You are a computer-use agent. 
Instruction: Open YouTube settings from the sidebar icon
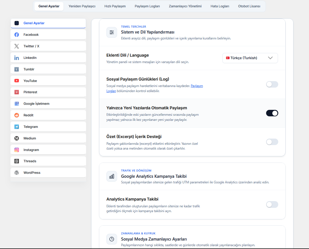coord(17,81)
